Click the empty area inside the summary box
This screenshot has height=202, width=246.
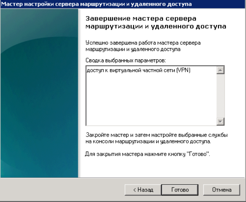[x=150, y=101]
